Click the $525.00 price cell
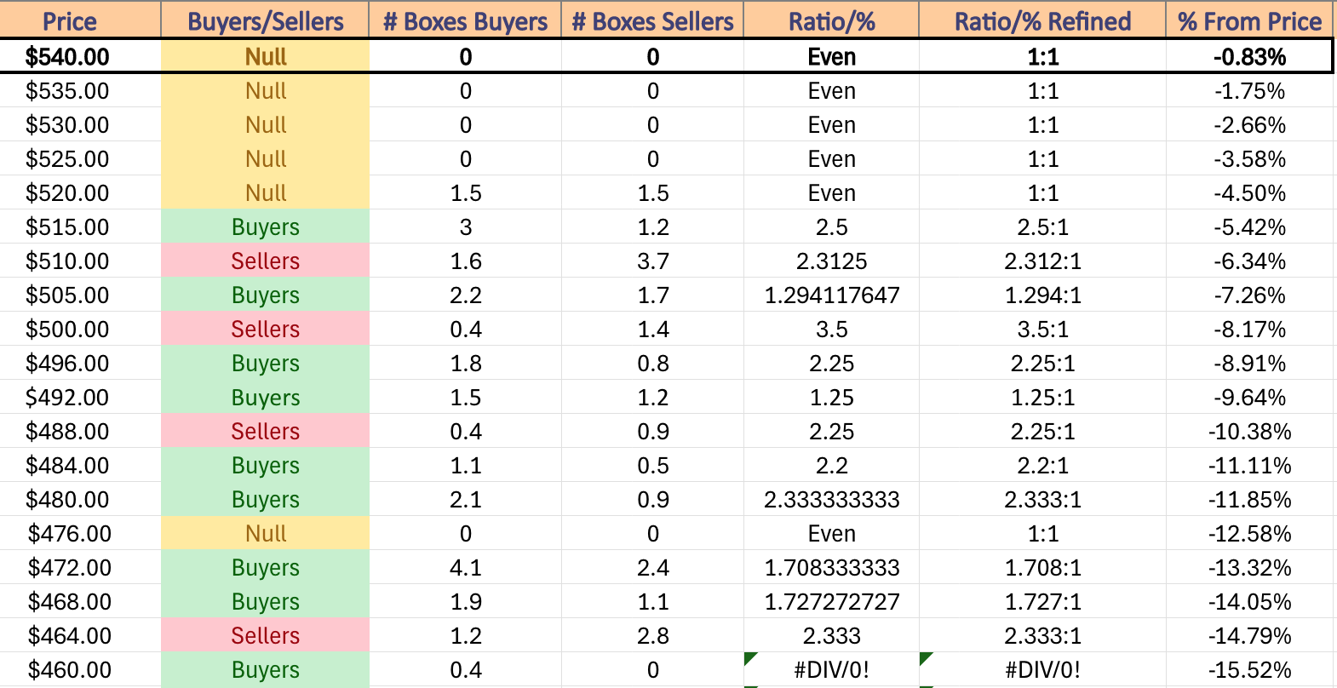Image resolution: width=1337 pixels, height=688 pixels. [80, 158]
